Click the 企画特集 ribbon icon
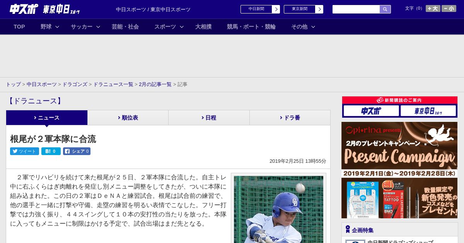The width and height of the screenshot is (464, 243). [x=348, y=229]
